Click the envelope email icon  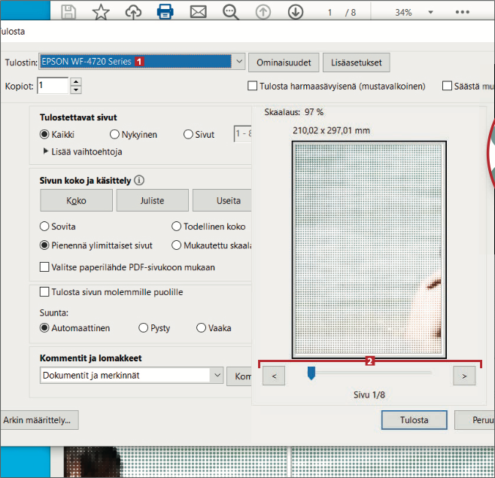198,12
